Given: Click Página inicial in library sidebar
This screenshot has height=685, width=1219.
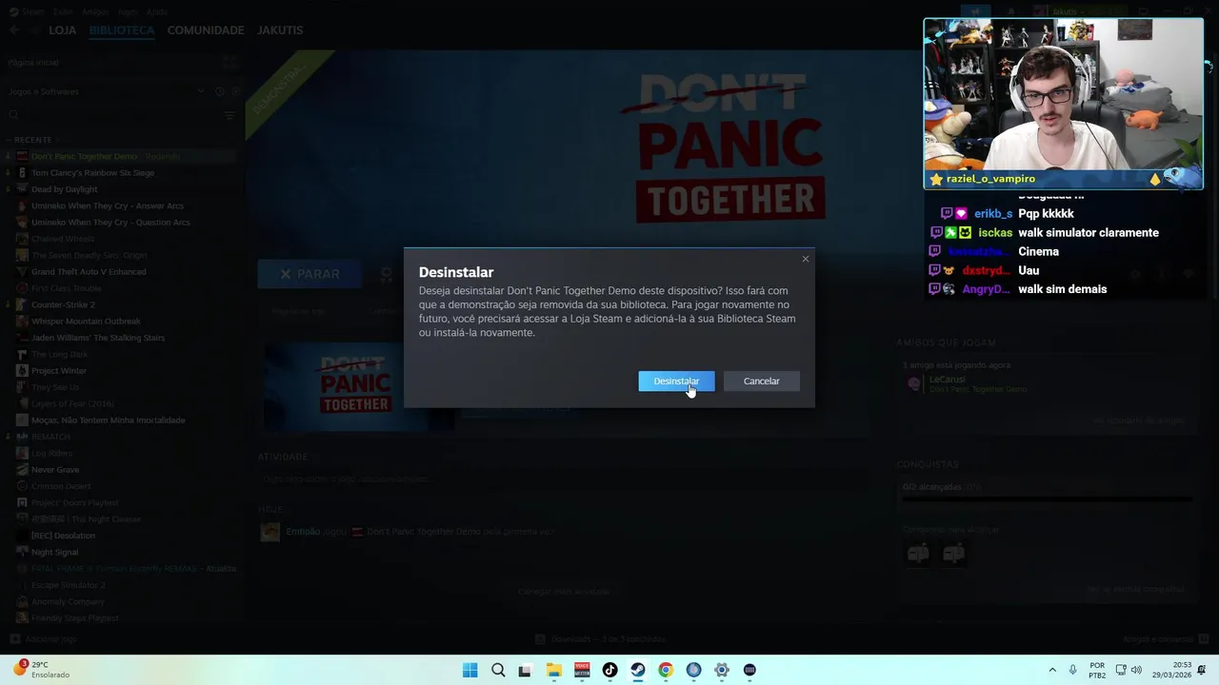Looking at the screenshot, I should (x=33, y=63).
